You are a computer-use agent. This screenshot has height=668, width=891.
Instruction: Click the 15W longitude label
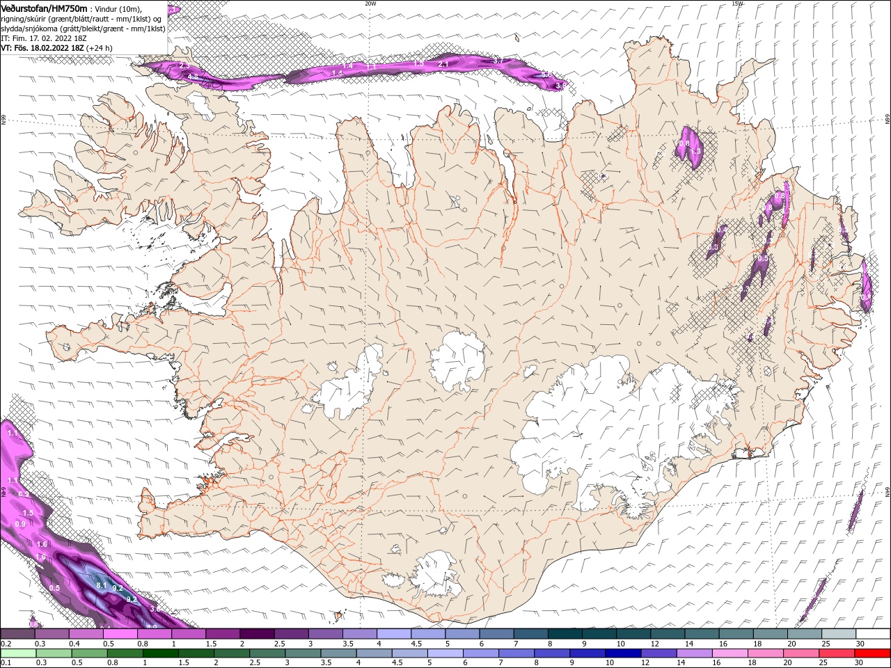pyautogui.click(x=737, y=3)
